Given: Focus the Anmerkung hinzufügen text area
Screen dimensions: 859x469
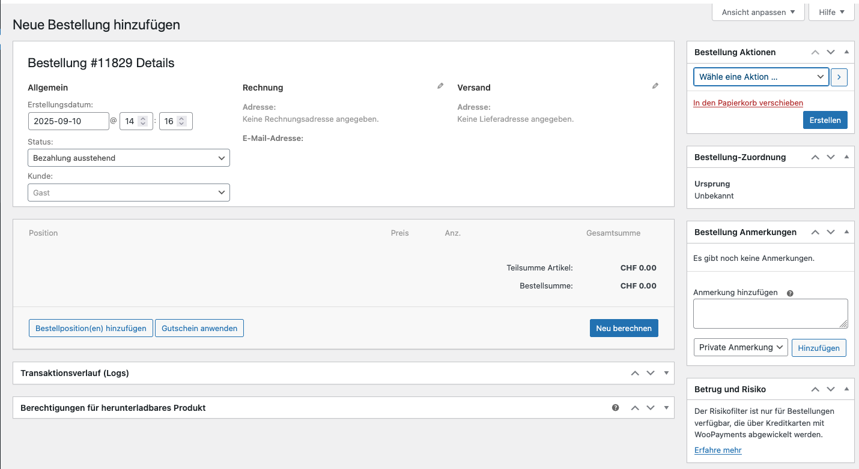Looking at the screenshot, I should tap(770, 314).
